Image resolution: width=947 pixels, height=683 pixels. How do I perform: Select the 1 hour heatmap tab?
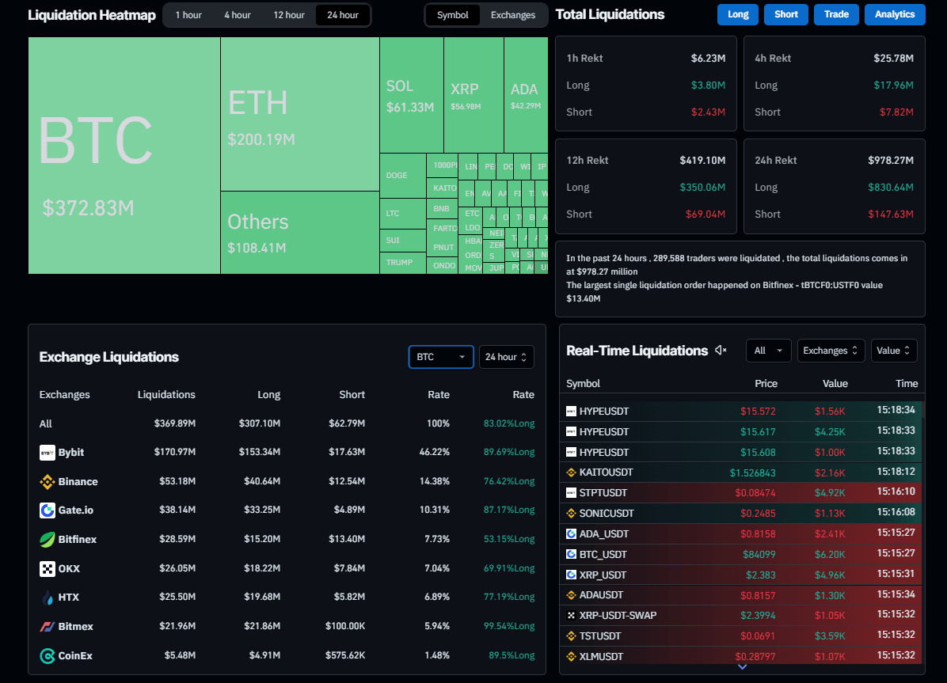point(188,15)
